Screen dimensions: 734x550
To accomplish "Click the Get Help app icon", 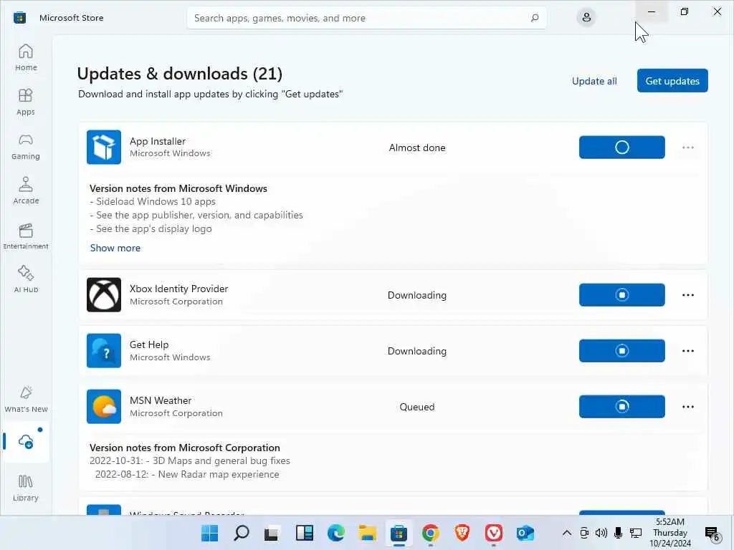I will [x=104, y=350].
